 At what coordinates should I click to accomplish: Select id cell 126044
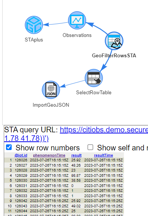[x=21, y=211]
